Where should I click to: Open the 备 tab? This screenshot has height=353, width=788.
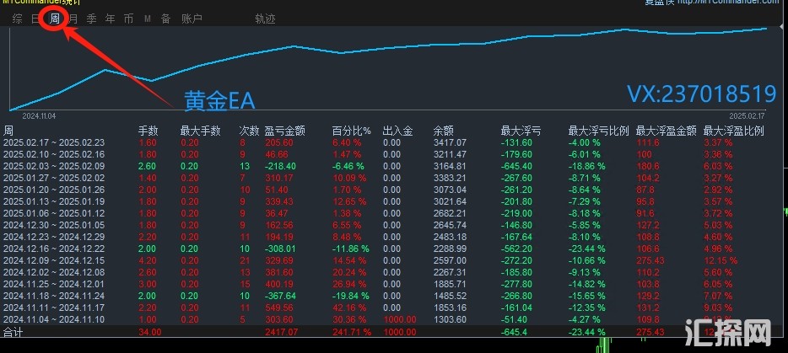click(x=165, y=18)
